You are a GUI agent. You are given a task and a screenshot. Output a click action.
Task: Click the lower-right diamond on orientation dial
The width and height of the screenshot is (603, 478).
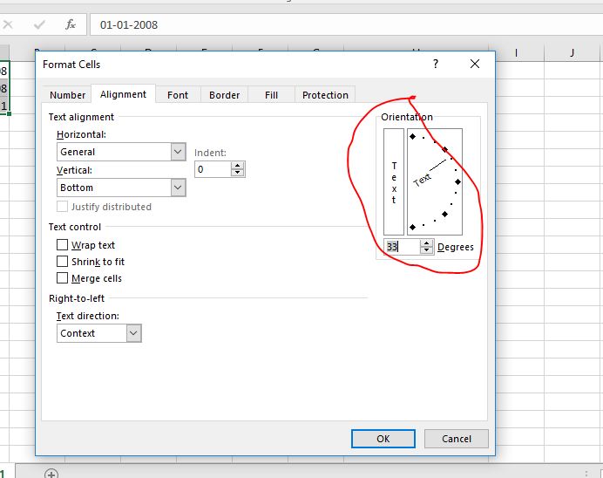tap(444, 214)
